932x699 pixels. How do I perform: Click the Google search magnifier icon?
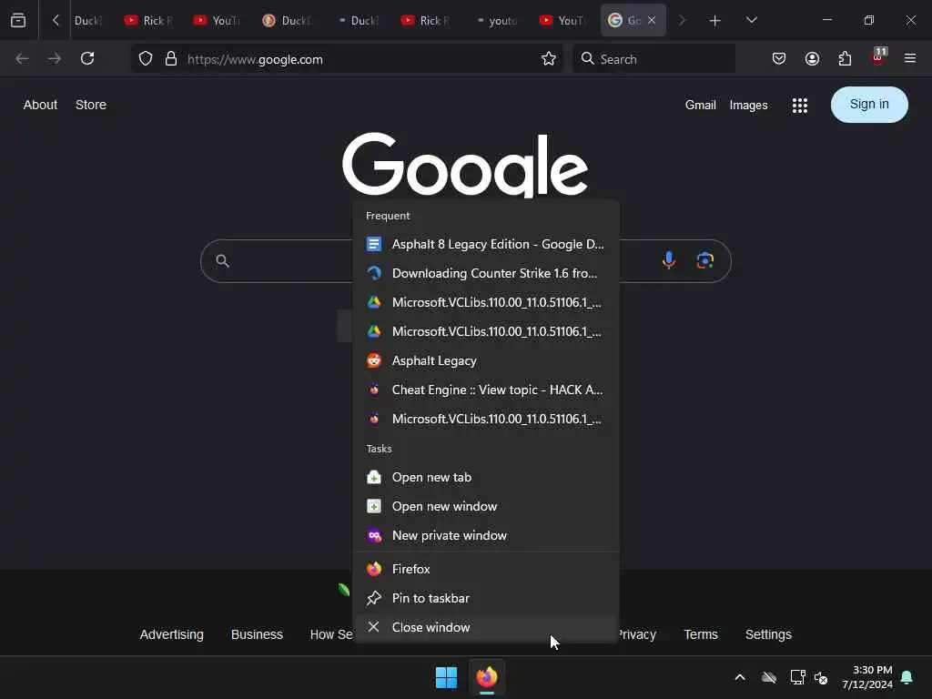pos(222,260)
